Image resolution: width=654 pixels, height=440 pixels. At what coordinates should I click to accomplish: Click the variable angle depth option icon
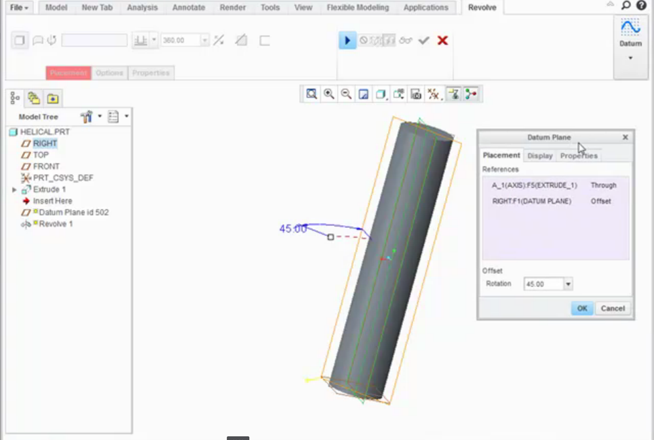pyautogui.click(x=140, y=41)
